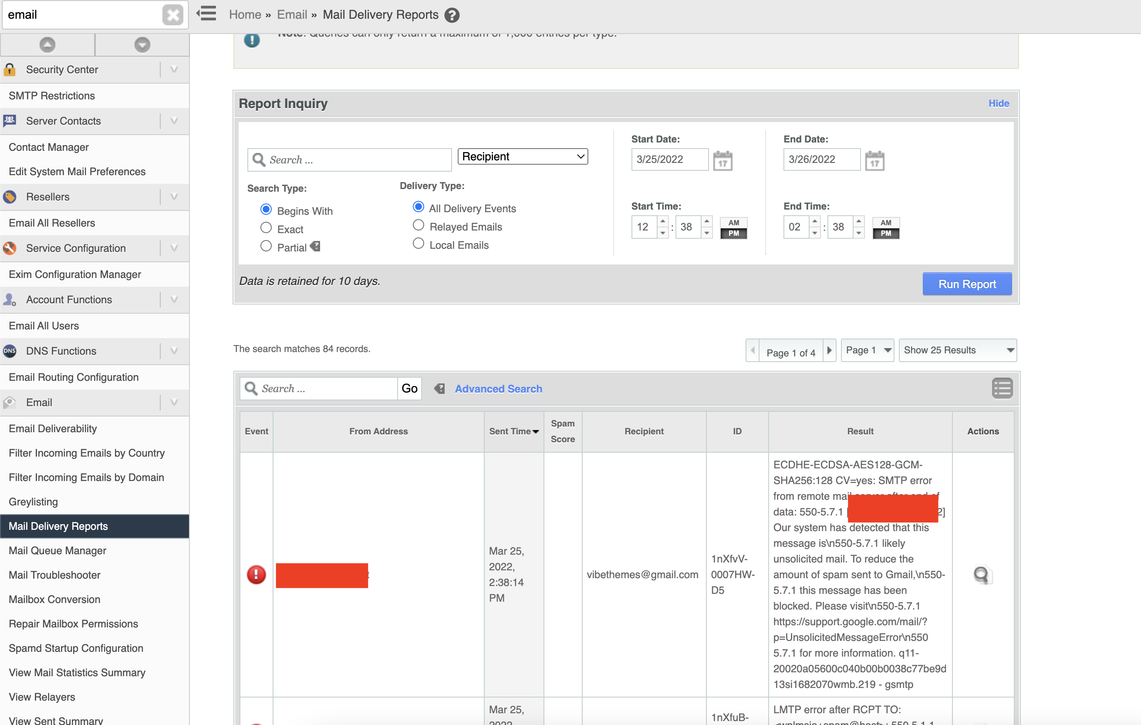Open table column settings list icon
The image size is (1141, 725).
tap(1002, 388)
